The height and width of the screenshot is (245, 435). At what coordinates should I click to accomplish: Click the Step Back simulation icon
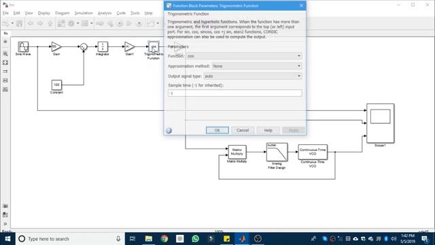click(110, 24)
